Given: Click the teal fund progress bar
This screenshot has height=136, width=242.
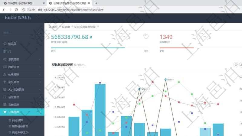Looking at the screenshot, I should (88, 48).
